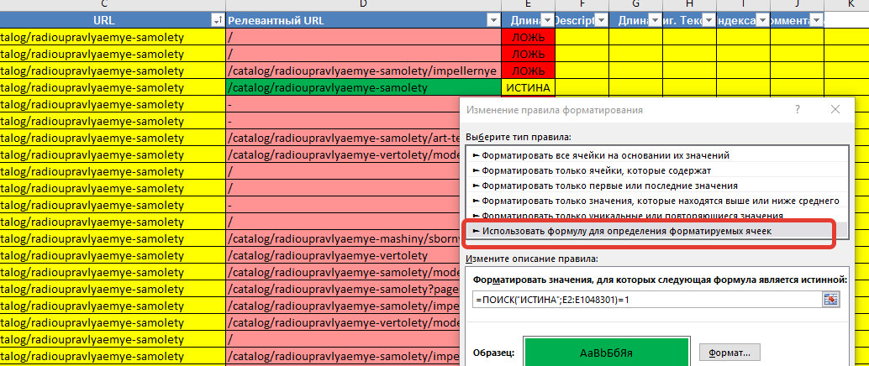Select column E header
This screenshot has height=366, width=869.
pyautogui.click(x=528, y=4)
